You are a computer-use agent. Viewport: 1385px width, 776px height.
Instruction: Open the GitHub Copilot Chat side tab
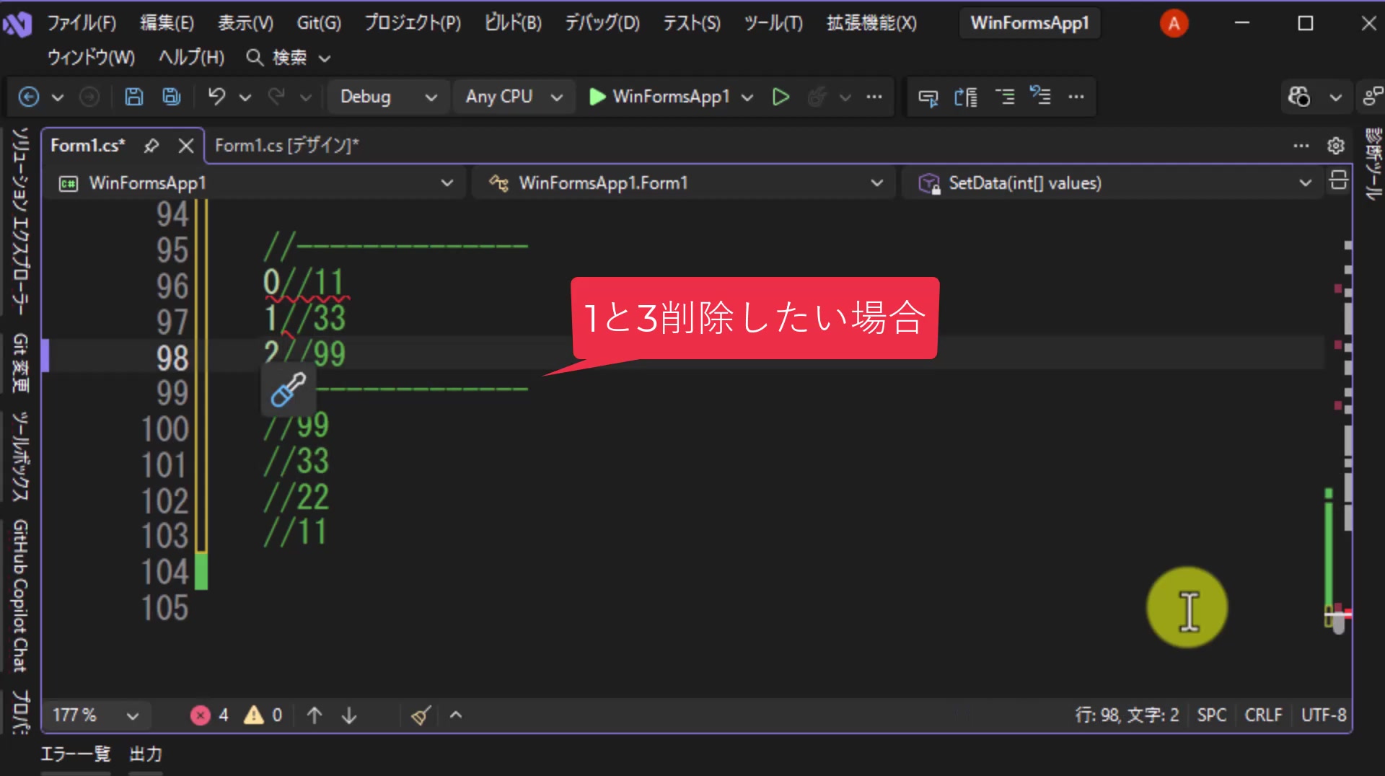coord(20,596)
